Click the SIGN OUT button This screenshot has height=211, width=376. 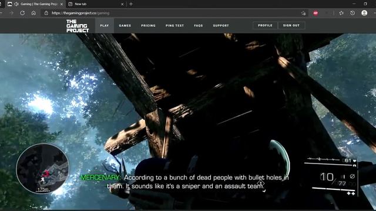tap(291, 25)
